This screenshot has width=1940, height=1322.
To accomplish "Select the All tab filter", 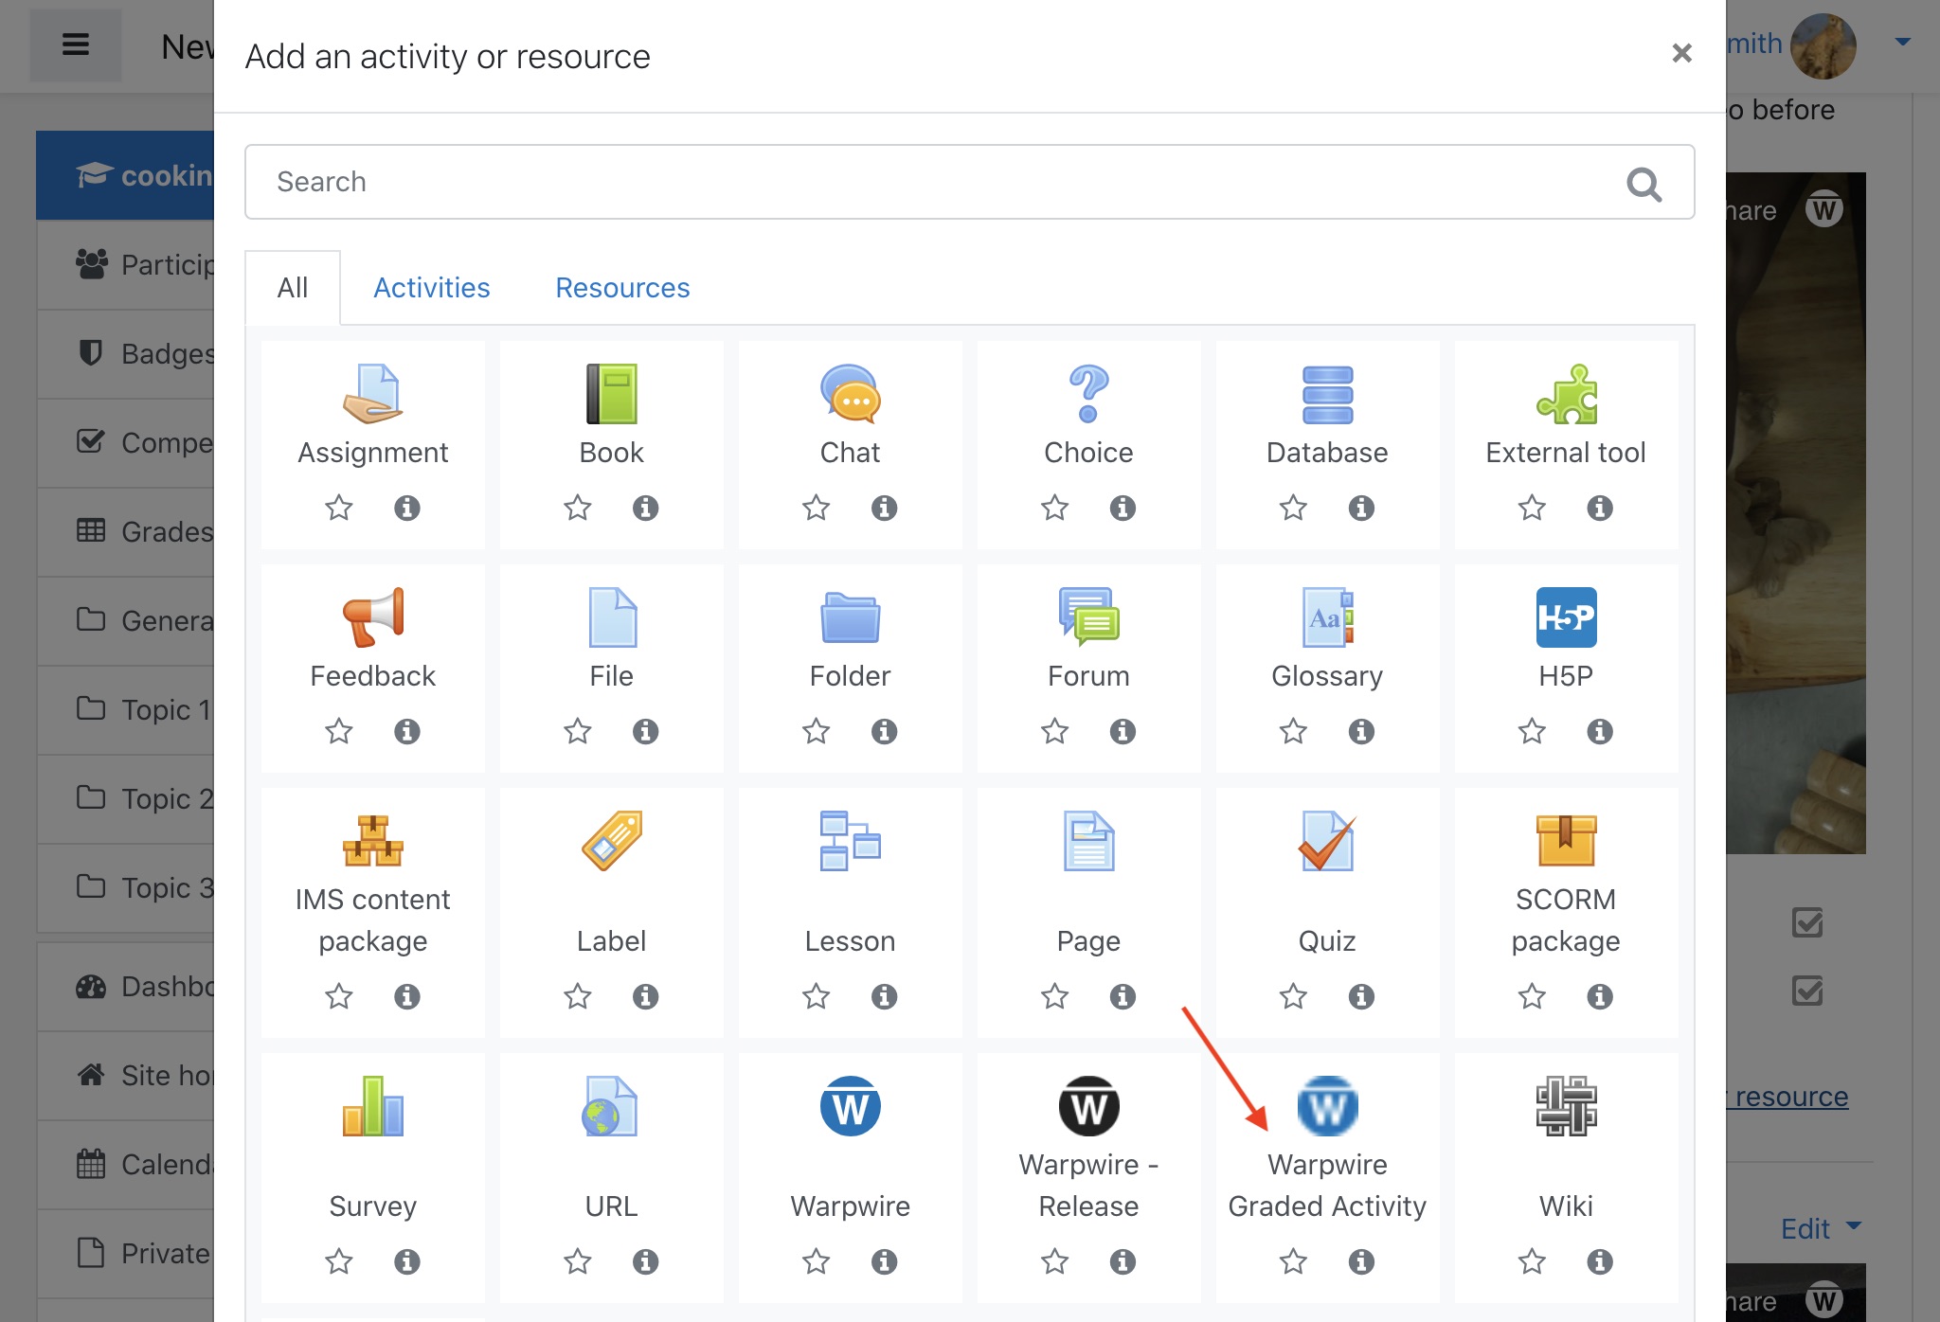I will [x=292, y=287].
